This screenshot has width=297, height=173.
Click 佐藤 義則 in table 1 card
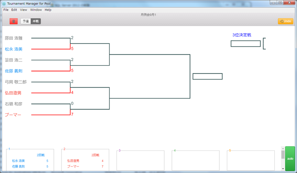point(18,166)
